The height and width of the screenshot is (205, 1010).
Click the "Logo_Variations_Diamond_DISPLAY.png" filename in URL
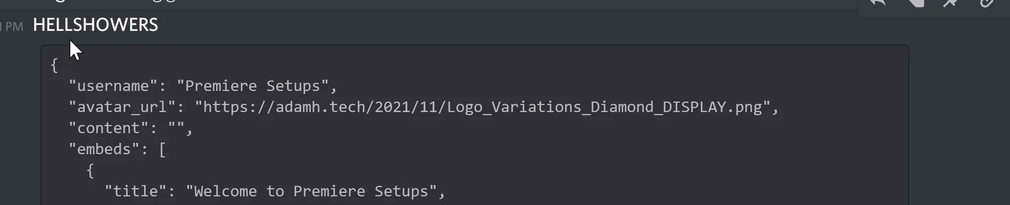point(604,107)
